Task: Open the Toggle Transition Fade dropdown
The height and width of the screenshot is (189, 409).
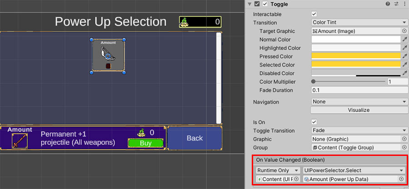Action: point(359,131)
